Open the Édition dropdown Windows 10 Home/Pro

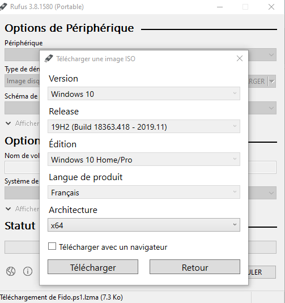[x=144, y=159]
